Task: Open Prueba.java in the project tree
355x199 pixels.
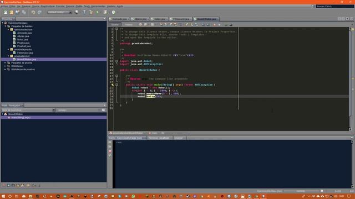Action: pos(23,43)
